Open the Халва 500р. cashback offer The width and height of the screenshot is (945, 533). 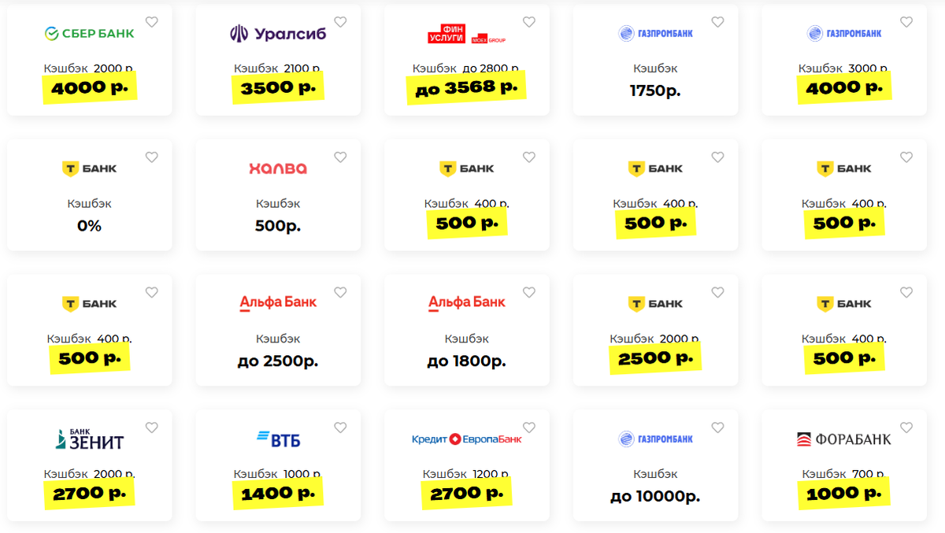(278, 226)
